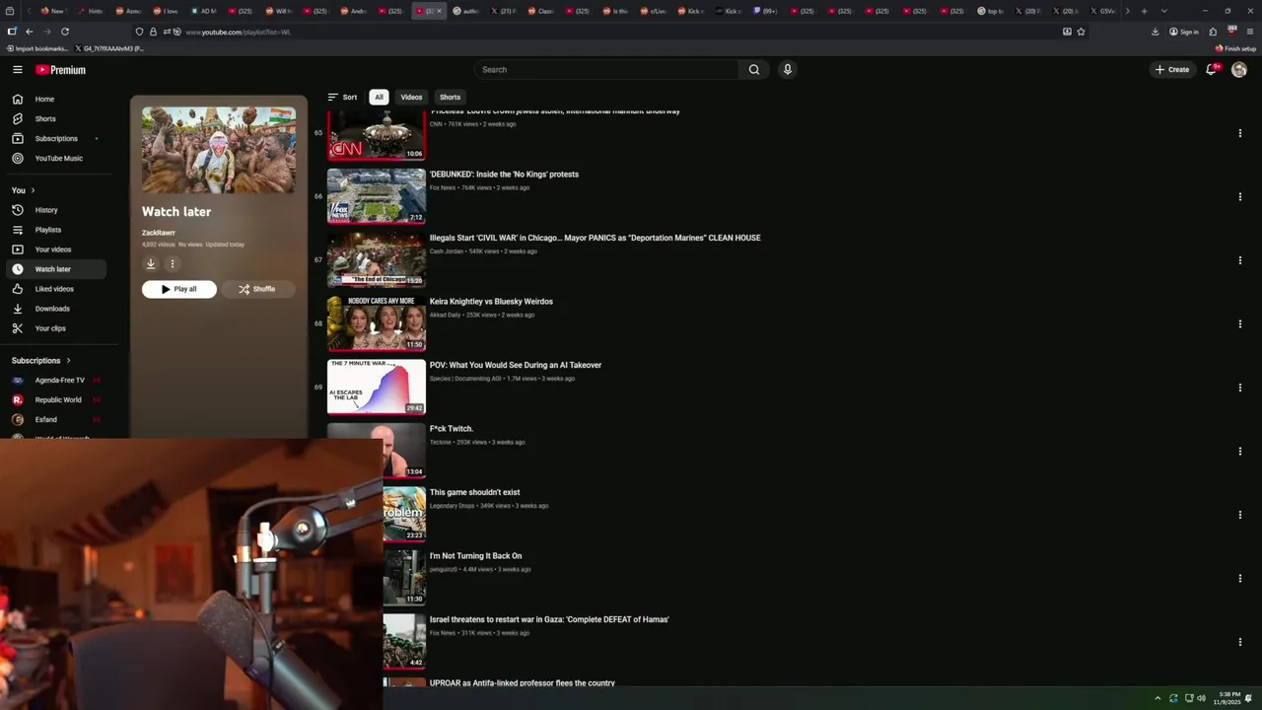Viewport: 1262px width, 710px height.
Task: Open the YouTube hamburger guide menu
Action: (x=18, y=70)
